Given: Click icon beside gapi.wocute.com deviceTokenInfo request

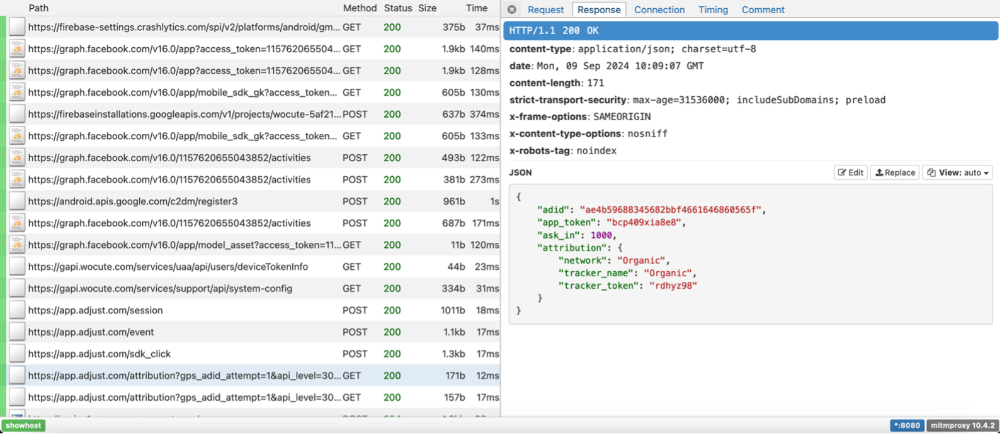Looking at the screenshot, I should pyautogui.click(x=17, y=267).
